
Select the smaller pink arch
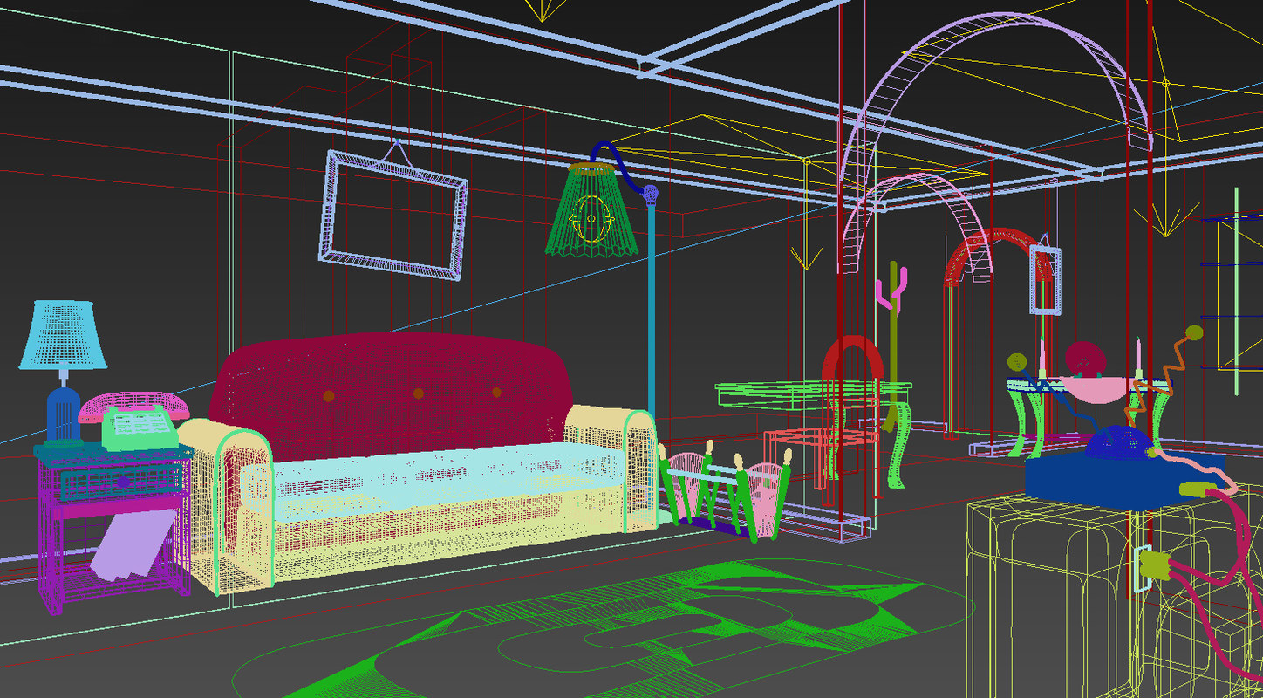point(916,227)
